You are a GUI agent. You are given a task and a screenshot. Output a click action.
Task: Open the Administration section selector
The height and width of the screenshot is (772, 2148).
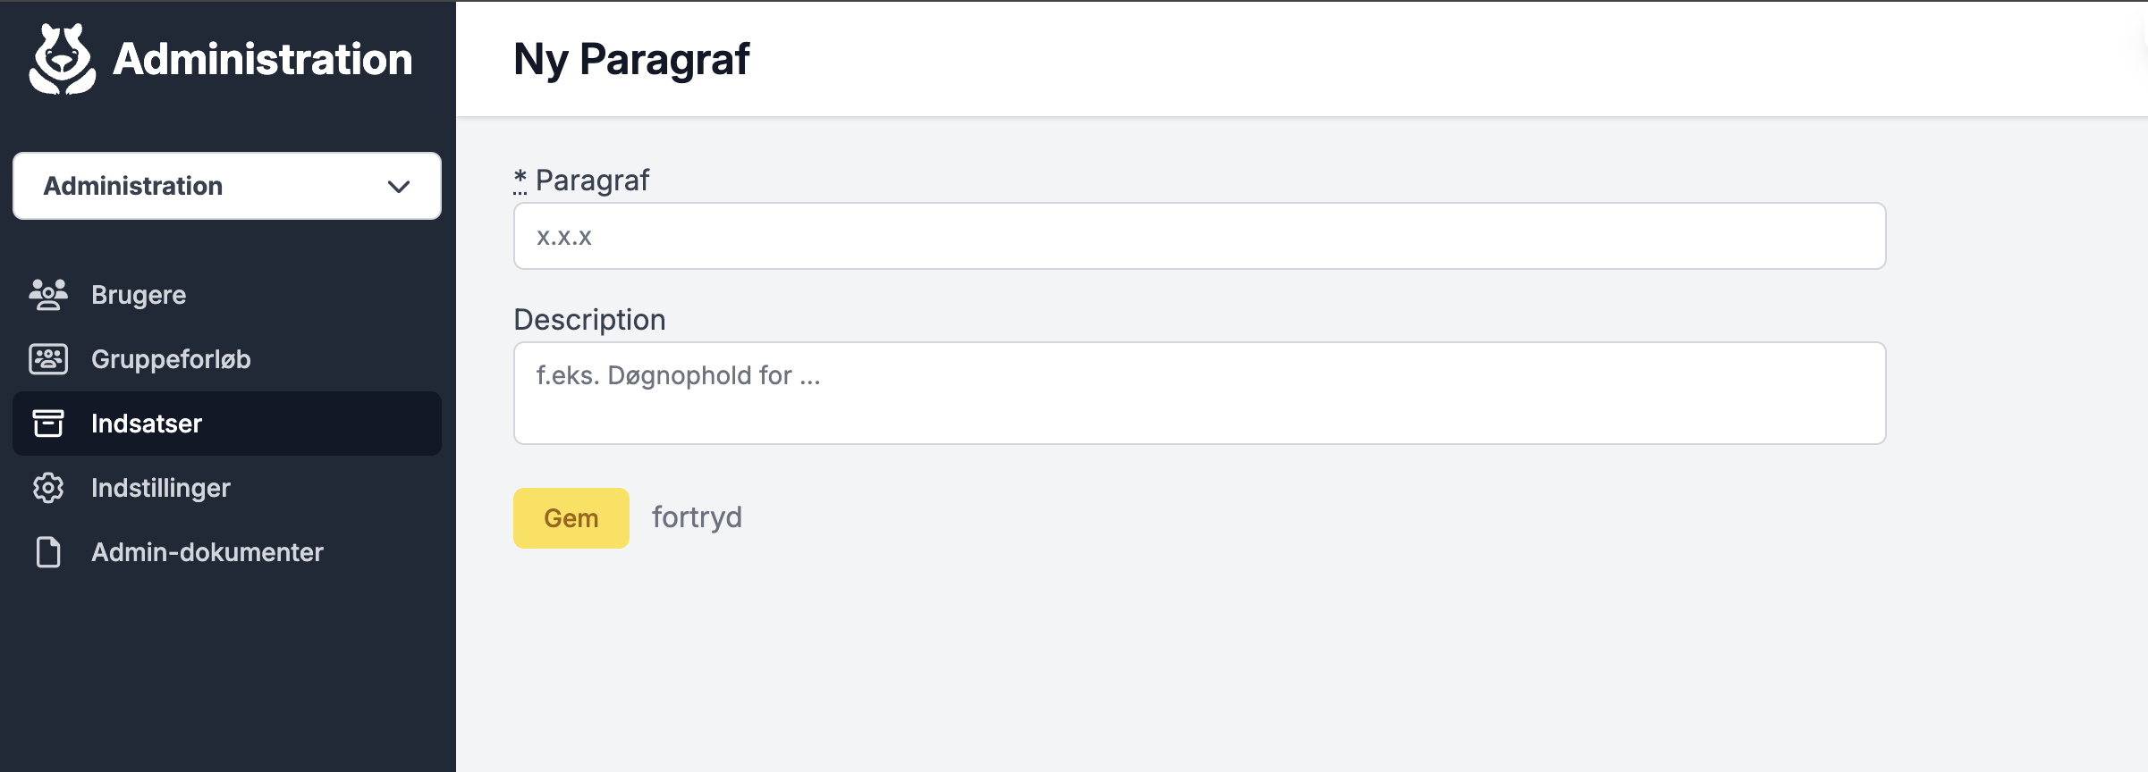227,186
